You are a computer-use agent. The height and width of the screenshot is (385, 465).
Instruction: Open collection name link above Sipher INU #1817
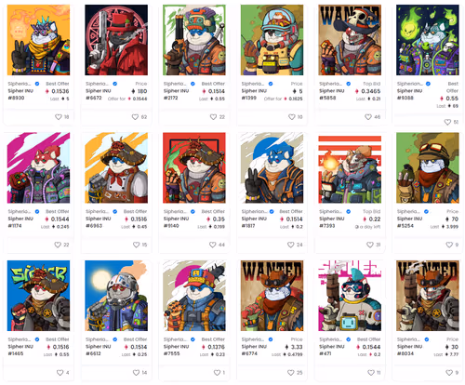point(254,211)
